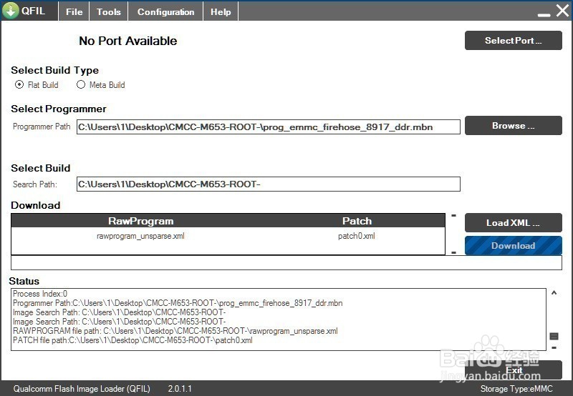Click the Select Port button
The width and height of the screenshot is (573, 396).
point(513,41)
